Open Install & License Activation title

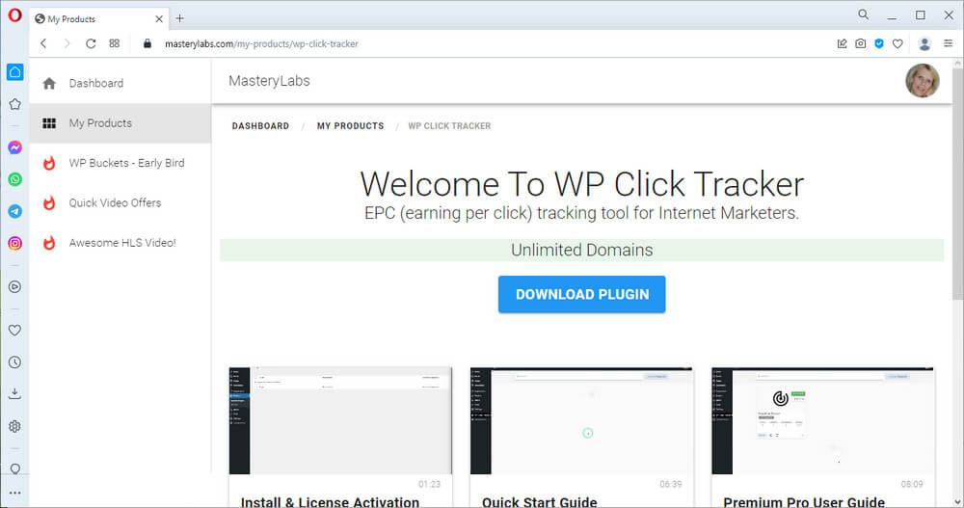click(x=330, y=502)
